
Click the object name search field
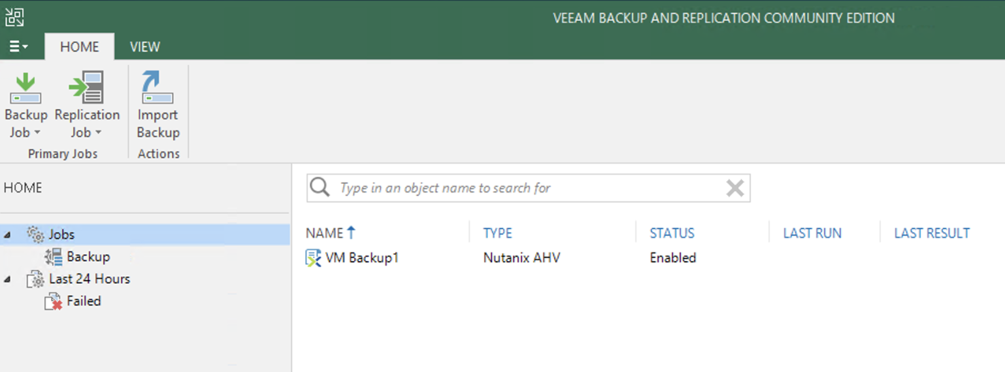coord(529,188)
